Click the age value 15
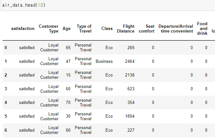Screen dimensions: 215x139 pos(68,75)
